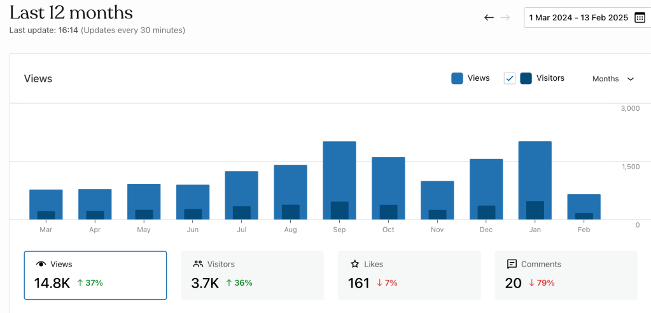Image resolution: width=651 pixels, height=313 pixels.
Task: Click the forward arrow for next period
Action: pyautogui.click(x=505, y=18)
